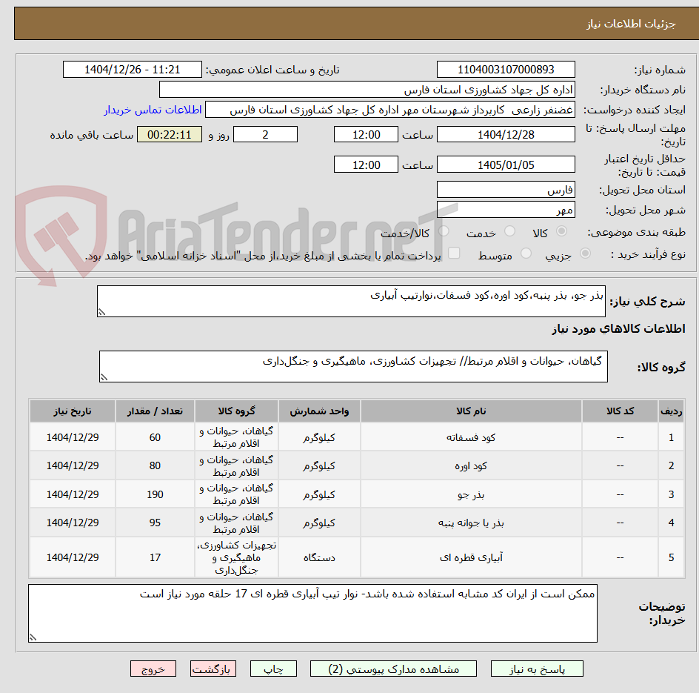This screenshot has width=699, height=693.
Task: Click the واحد شمارش column header
Action: pos(319,411)
